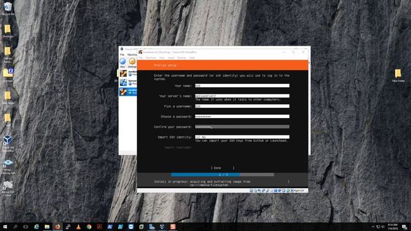Click the Done button in installer
The width and height of the screenshot is (411, 231).
(223, 168)
